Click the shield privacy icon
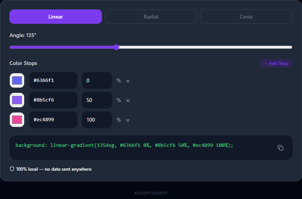Image resolution: width=302 pixels, height=199 pixels. [x=12, y=169]
